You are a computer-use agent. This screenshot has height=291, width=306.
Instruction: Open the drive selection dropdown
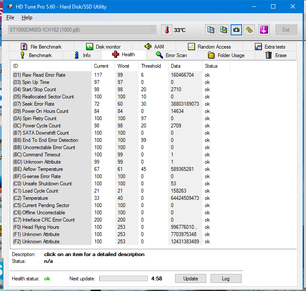coord(82,30)
